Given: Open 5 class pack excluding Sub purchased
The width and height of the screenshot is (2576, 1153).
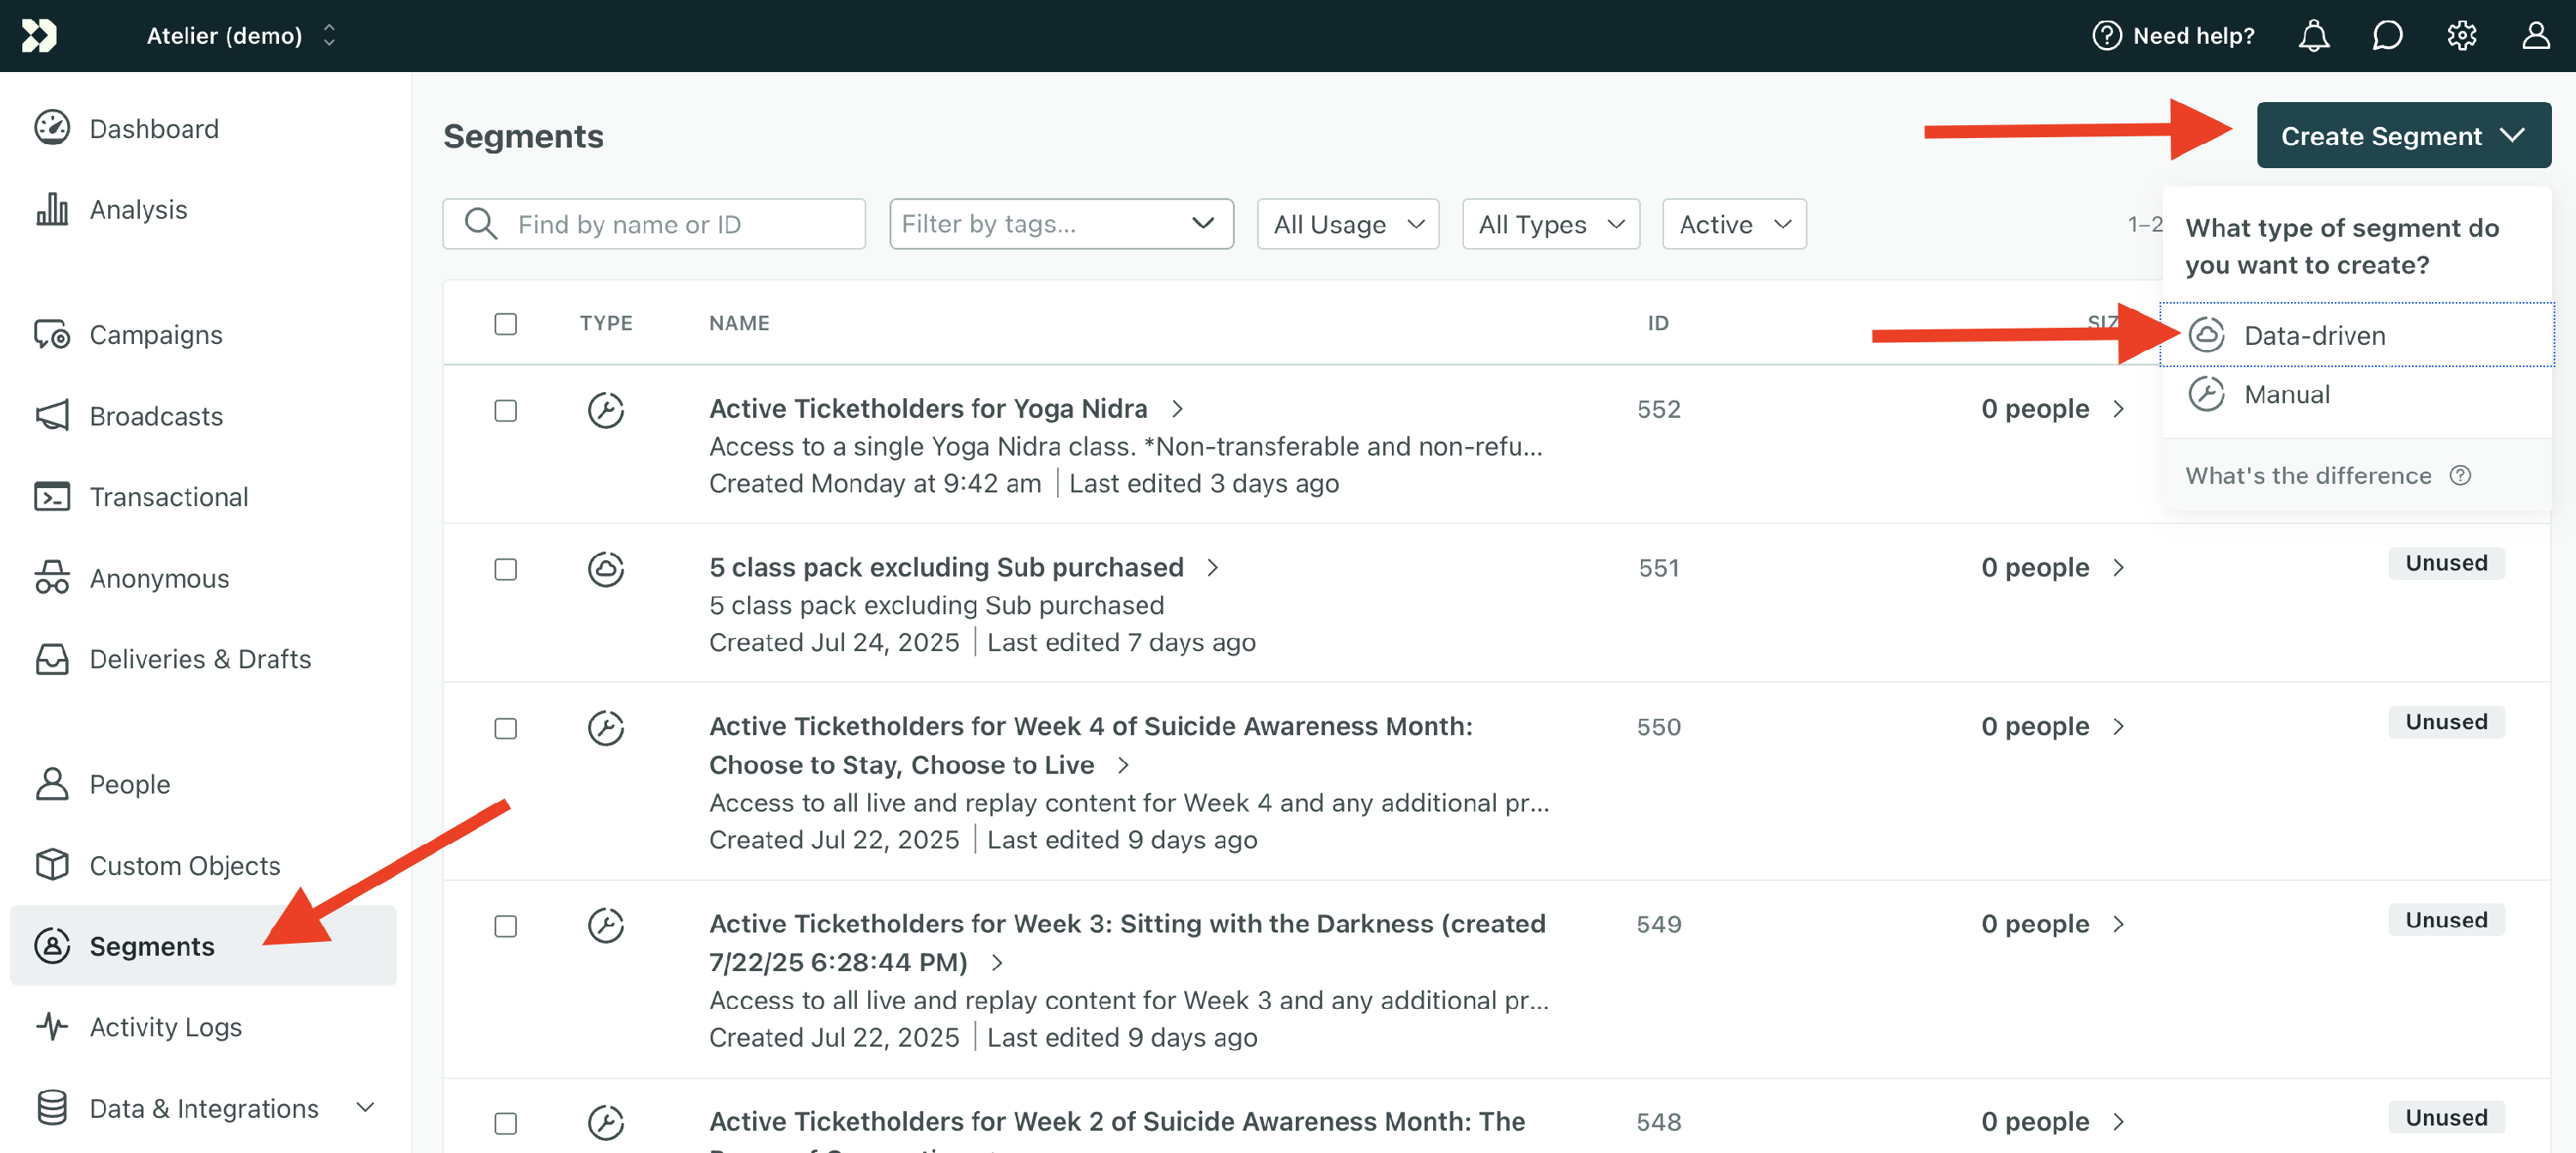Looking at the screenshot, I should pos(946,566).
